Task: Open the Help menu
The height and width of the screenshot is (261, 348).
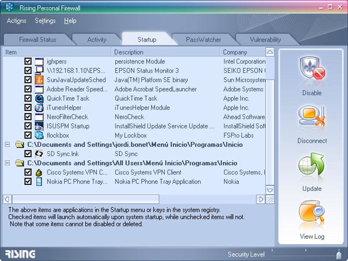Action: [70, 21]
